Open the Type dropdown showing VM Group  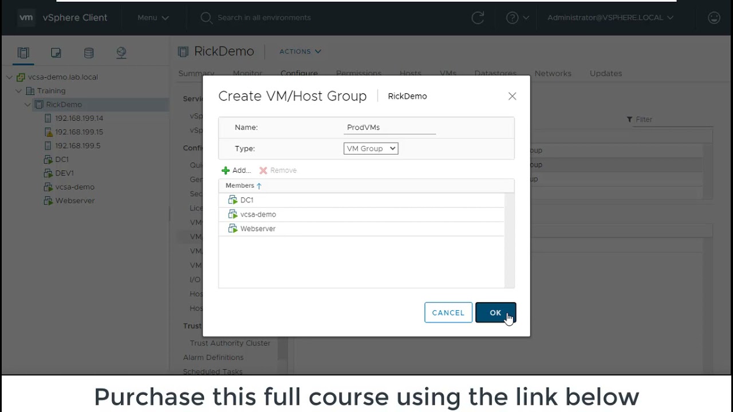click(371, 148)
